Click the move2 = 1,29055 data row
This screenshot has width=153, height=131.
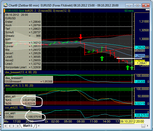click(x=23, y=60)
